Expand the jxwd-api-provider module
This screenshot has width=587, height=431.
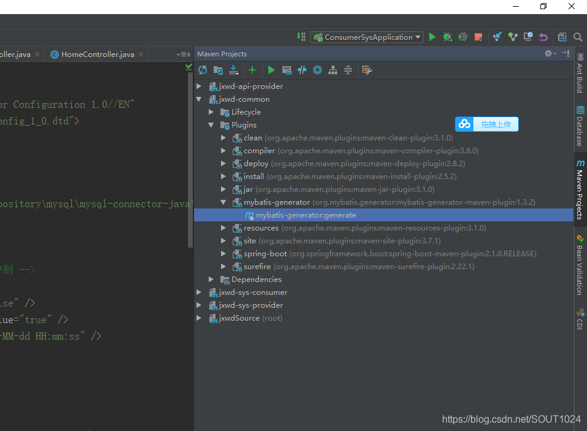coord(199,86)
